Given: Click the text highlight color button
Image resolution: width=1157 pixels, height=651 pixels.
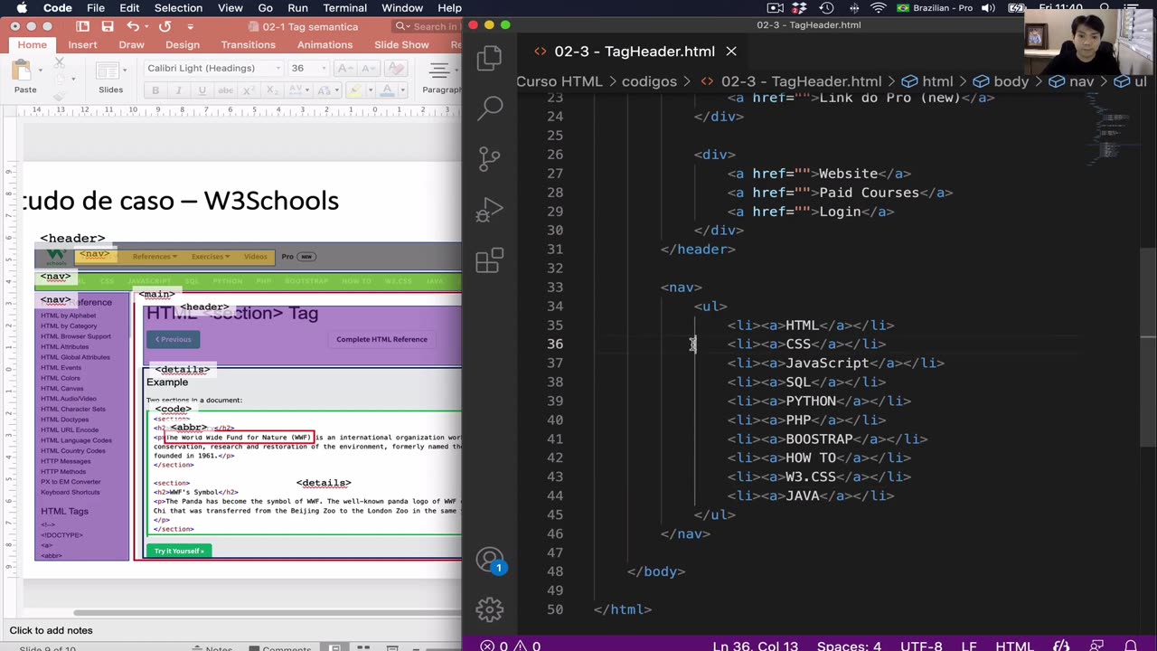Looking at the screenshot, I should [x=354, y=90].
